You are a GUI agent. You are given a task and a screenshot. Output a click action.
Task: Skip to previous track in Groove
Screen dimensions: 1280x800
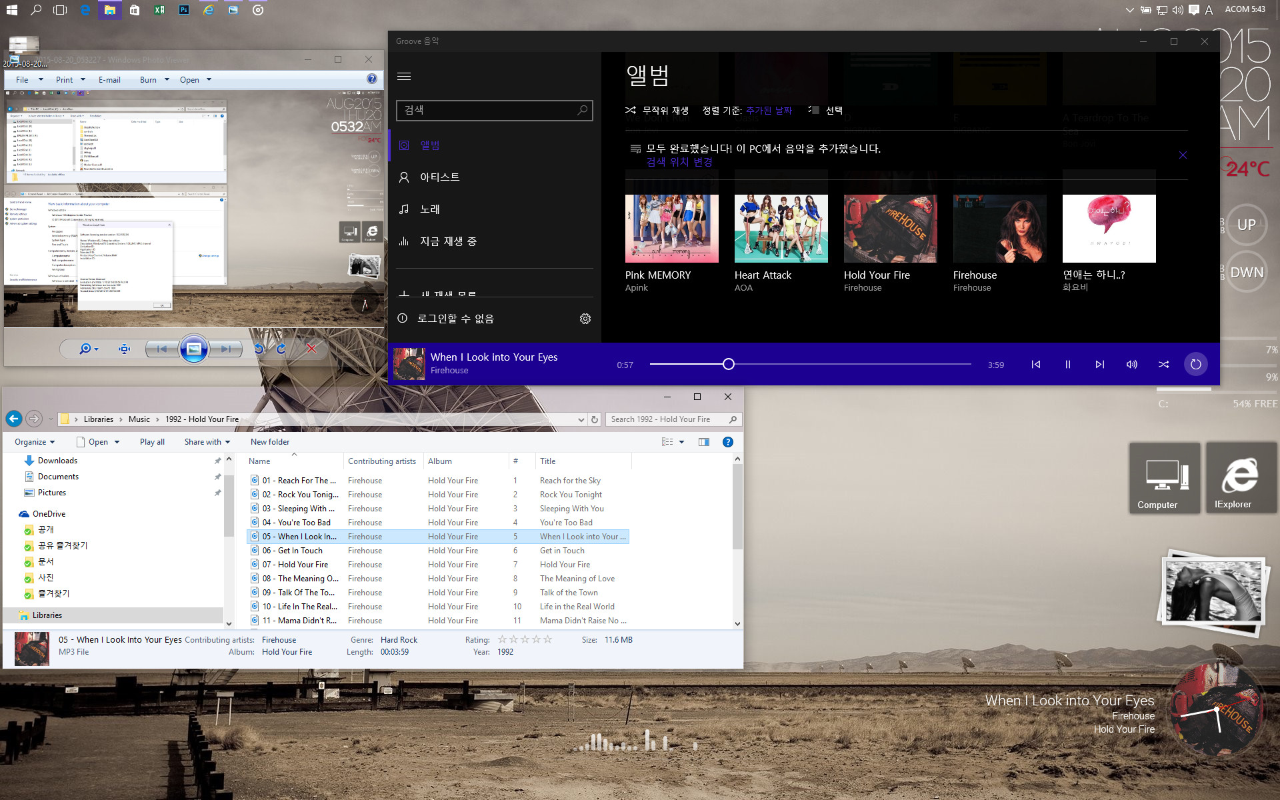[x=1036, y=365]
